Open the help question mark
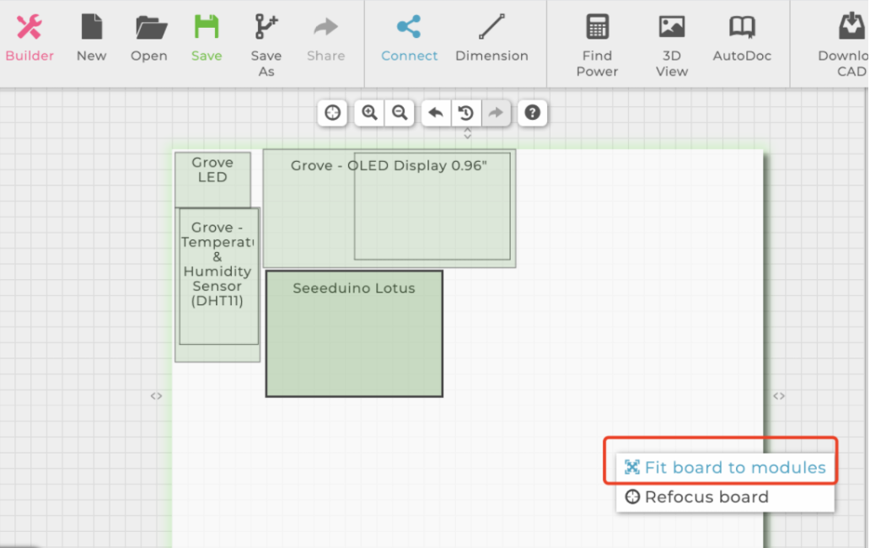The height and width of the screenshot is (548, 870). [532, 113]
